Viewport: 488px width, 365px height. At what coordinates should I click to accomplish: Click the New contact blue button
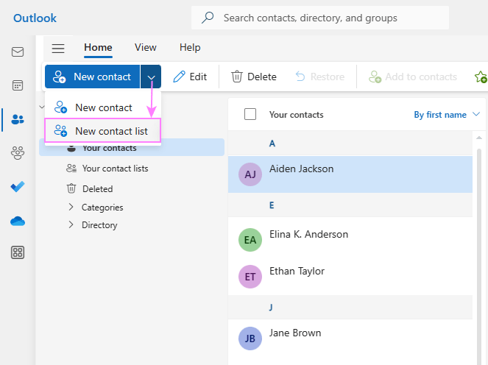coord(93,77)
